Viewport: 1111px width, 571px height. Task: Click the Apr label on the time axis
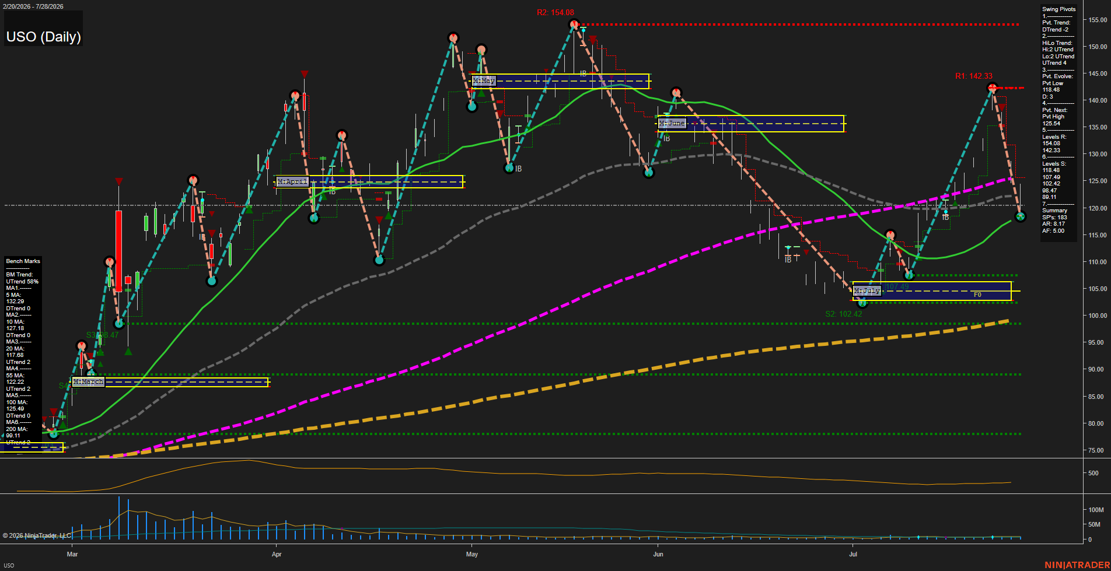(277, 554)
